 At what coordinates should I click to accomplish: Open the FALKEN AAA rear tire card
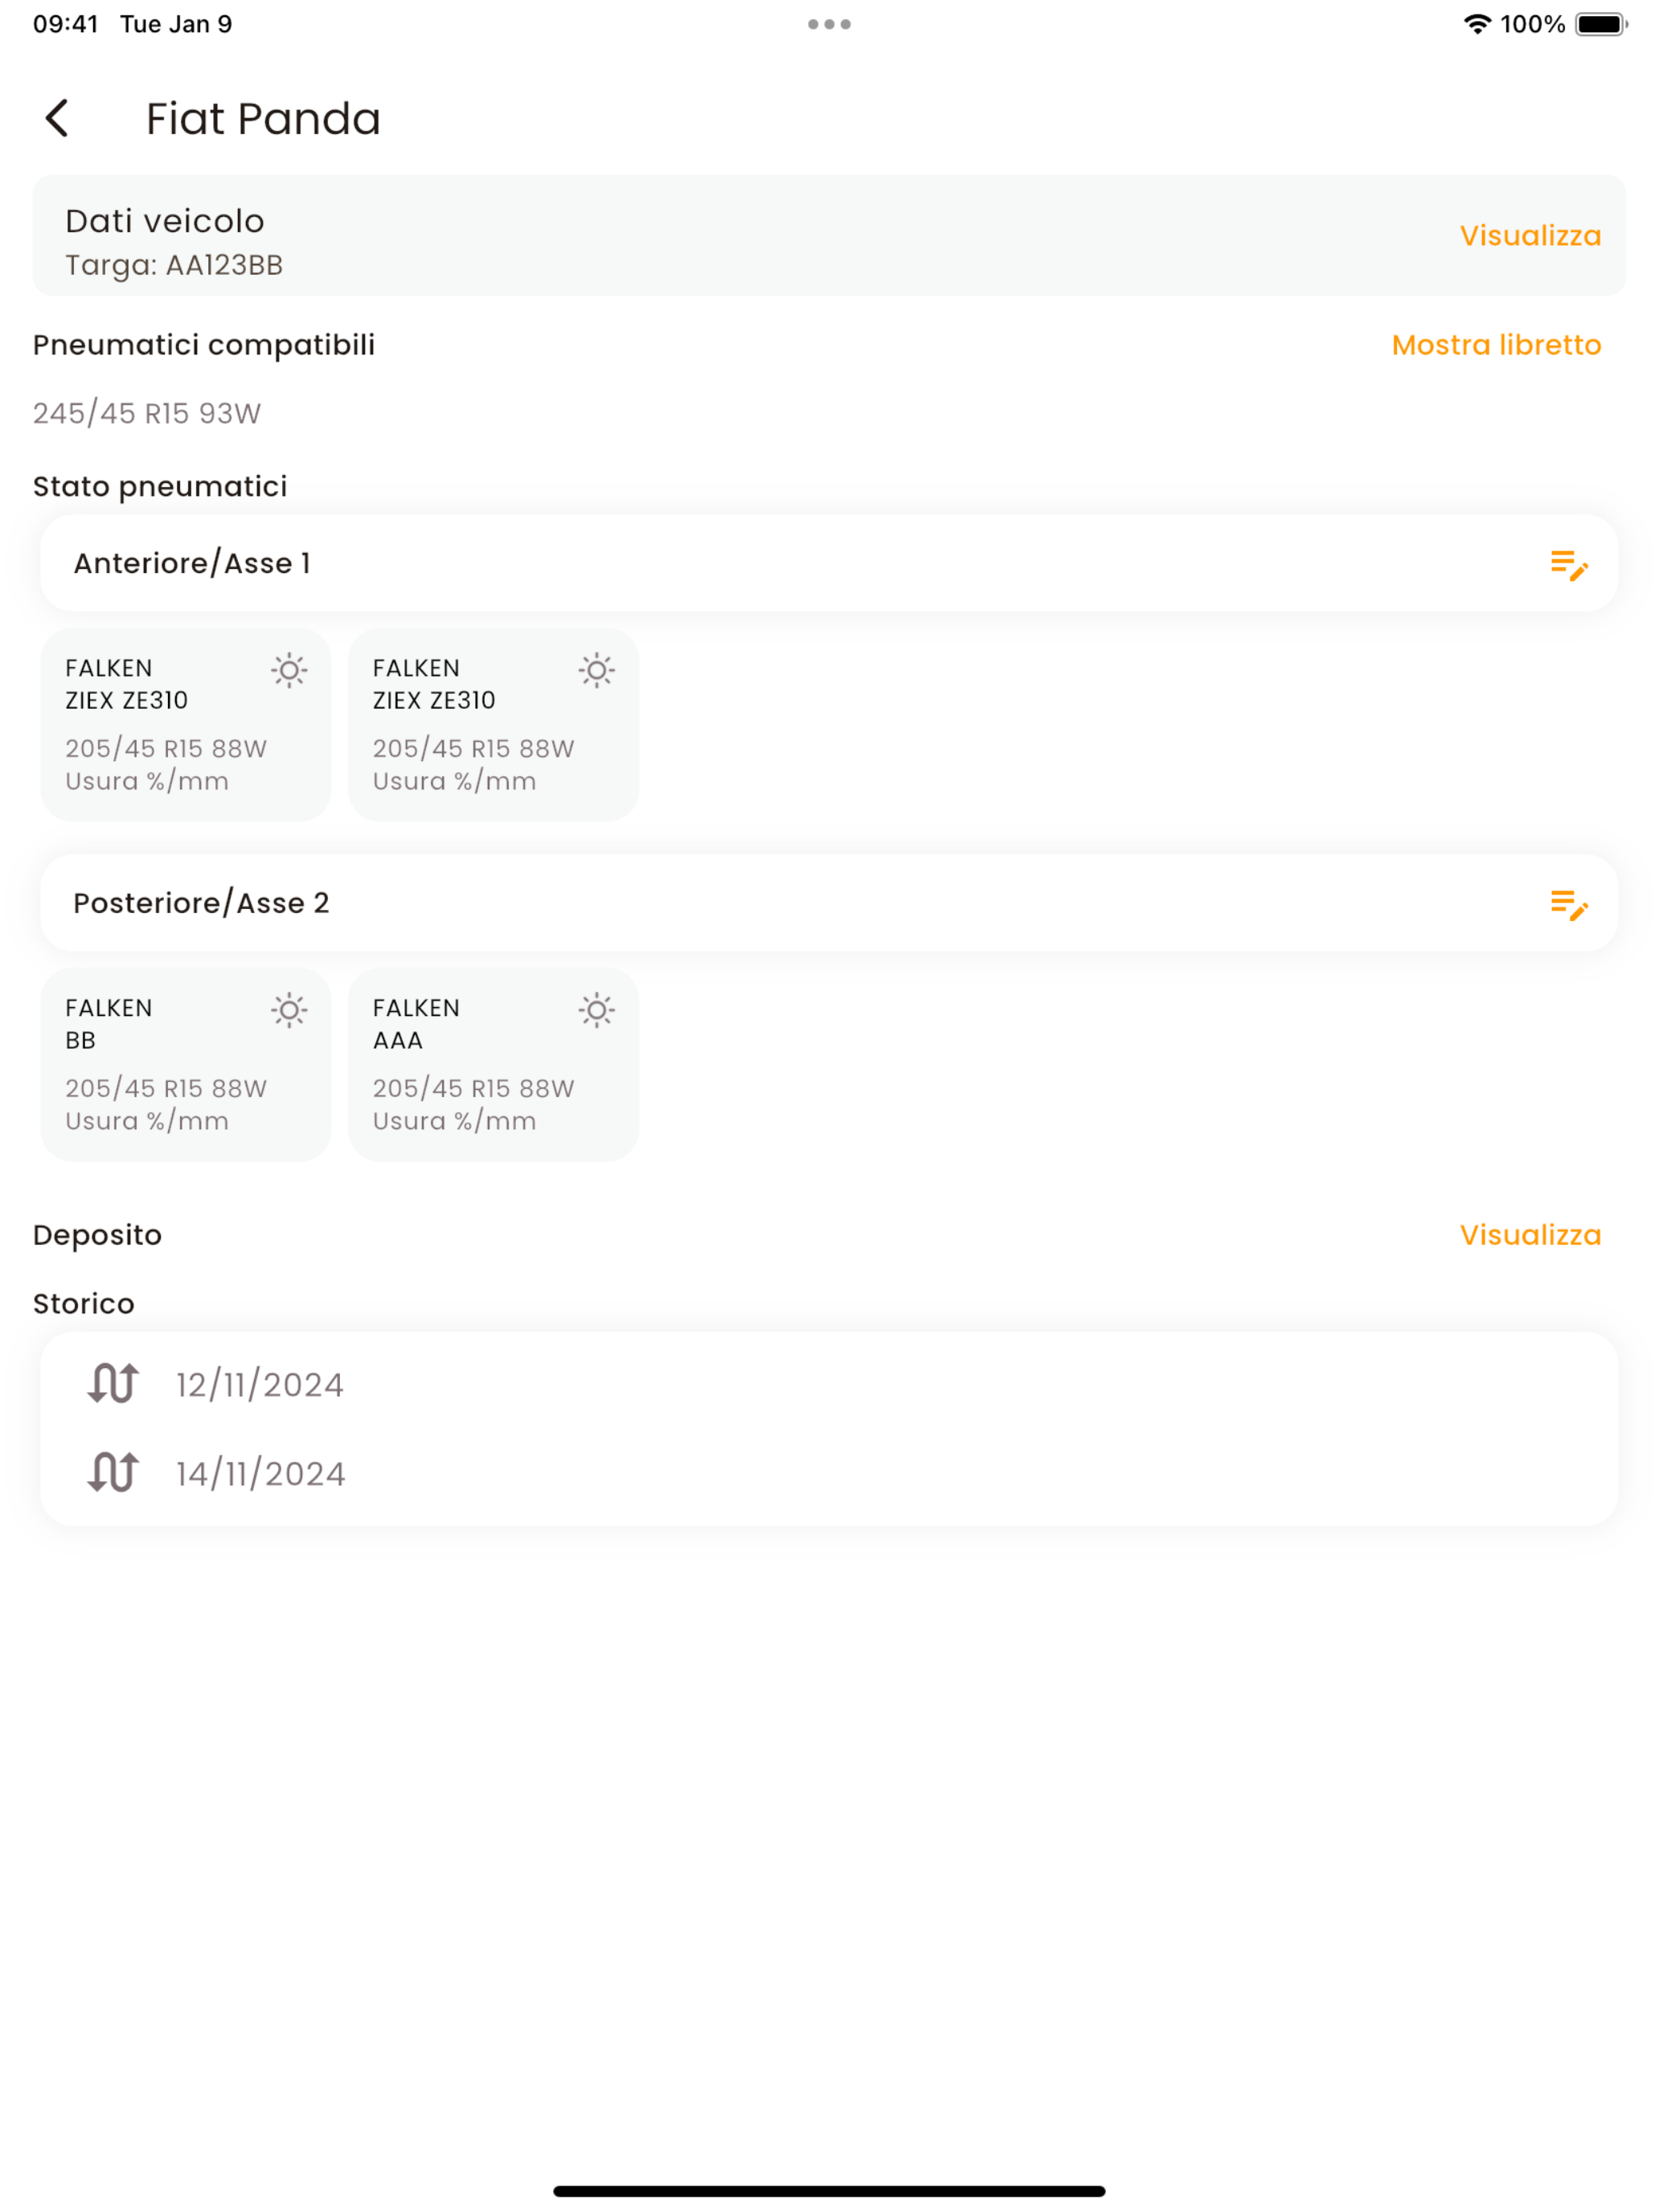[x=493, y=1064]
